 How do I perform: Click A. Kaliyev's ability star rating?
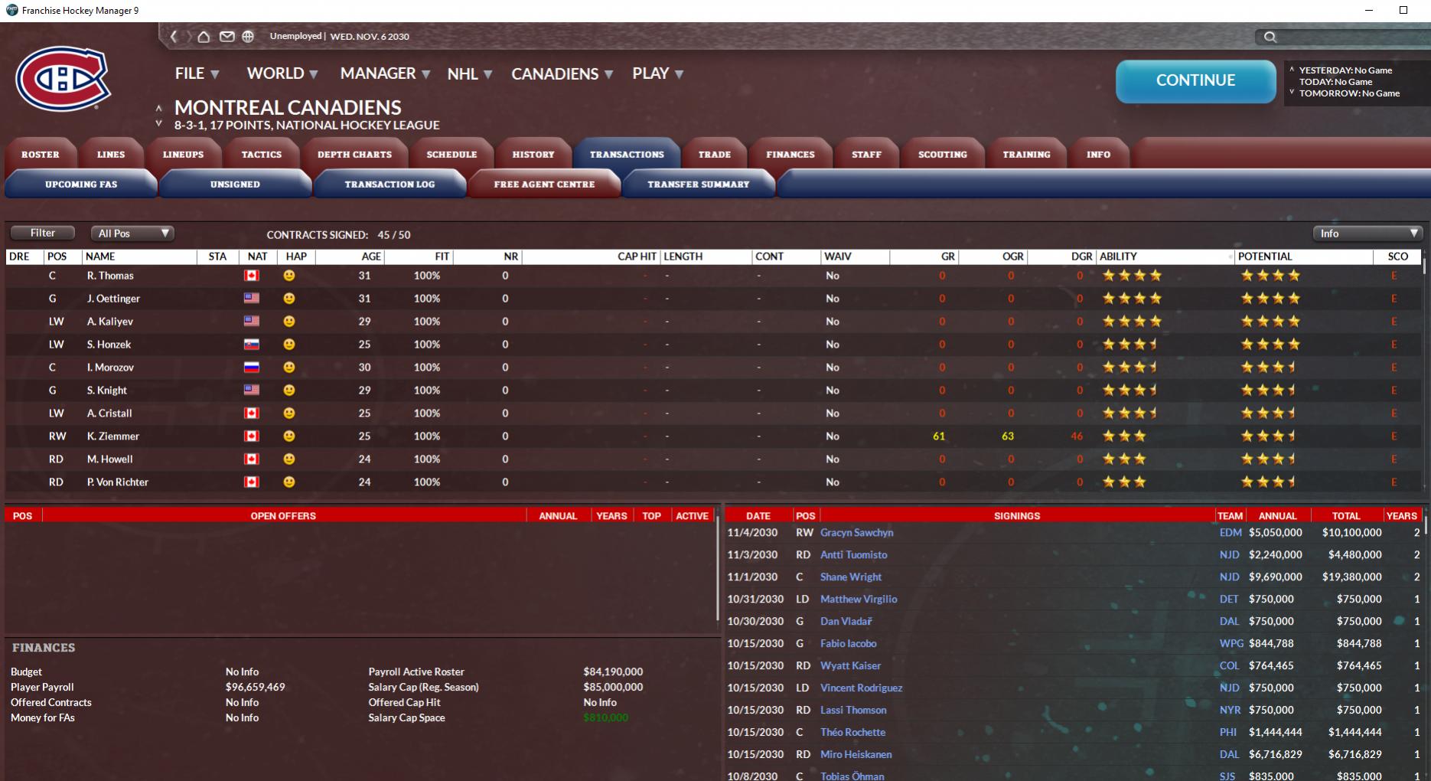tap(1132, 322)
